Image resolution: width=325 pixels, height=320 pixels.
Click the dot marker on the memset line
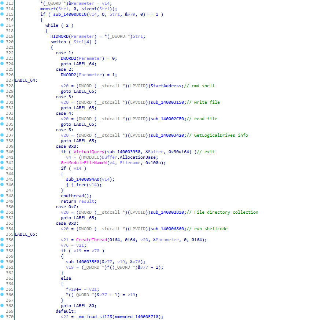point(3,8)
